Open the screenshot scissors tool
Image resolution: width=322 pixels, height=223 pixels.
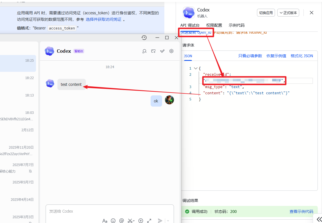pyautogui.click(x=131, y=221)
